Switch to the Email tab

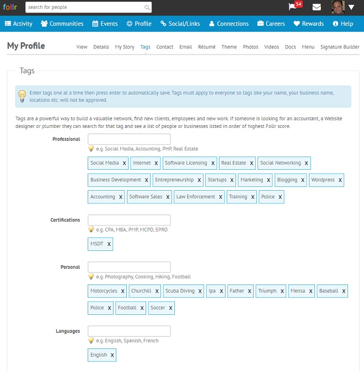point(185,47)
